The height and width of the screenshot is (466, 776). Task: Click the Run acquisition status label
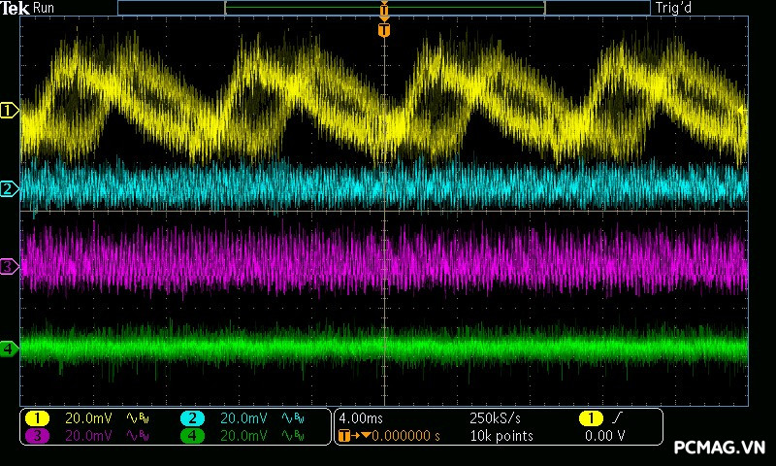[45, 8]
